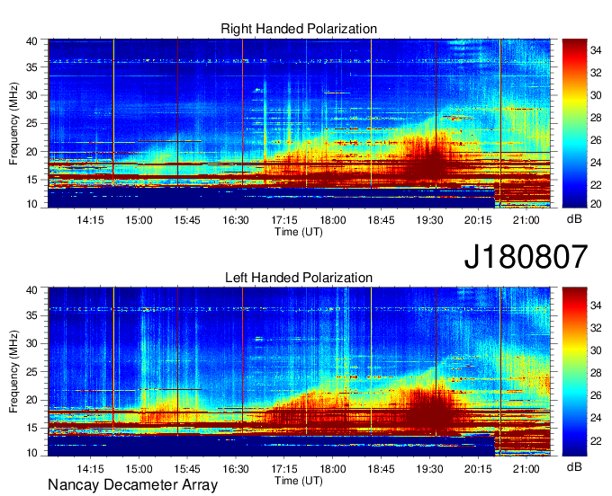The height and width of the screenshot is (496, 612).
Task: Click the 17:15 tick label on top plot
Action: pos(284,220)
